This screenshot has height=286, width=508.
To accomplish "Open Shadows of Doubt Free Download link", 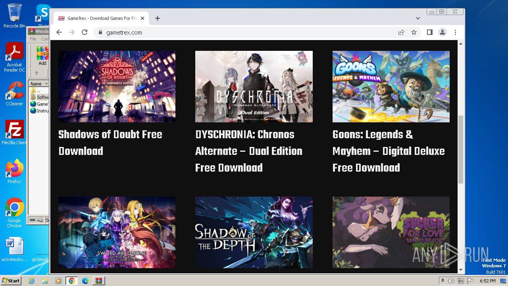I will click(110, 143).
